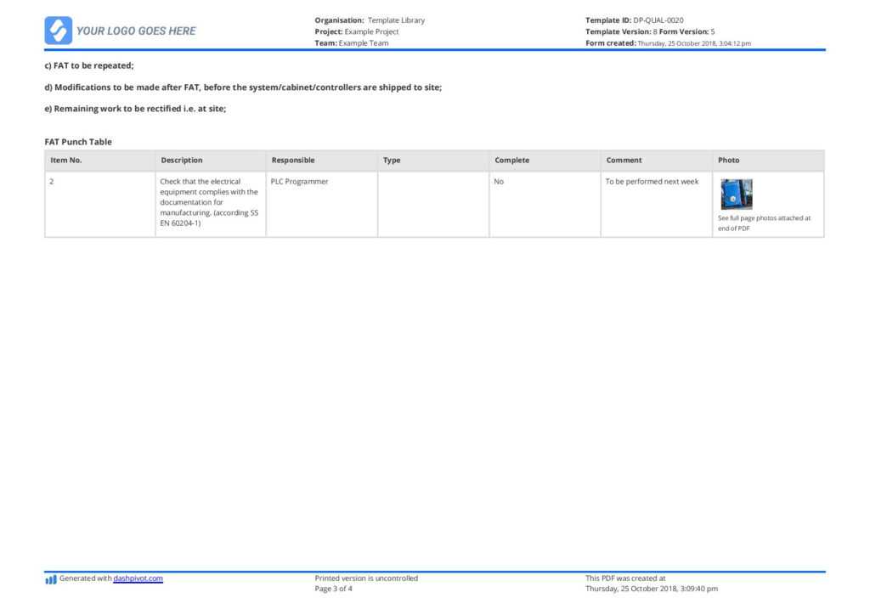Click the Page 3 of 4 label
The width and height of the screenshot is (870, 615).
tap(333, 588)
